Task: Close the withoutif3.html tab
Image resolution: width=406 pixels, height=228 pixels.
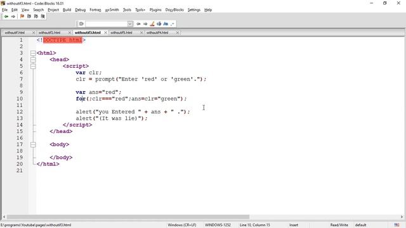Action: click(106, 32)
